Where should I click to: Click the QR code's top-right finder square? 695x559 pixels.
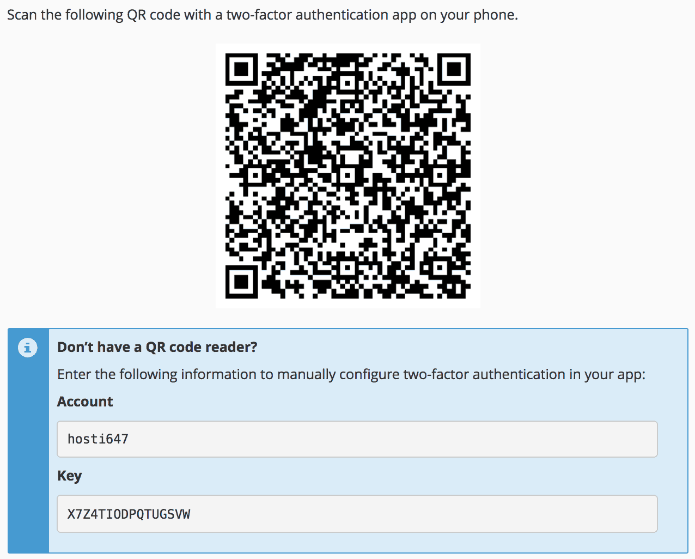[454, 69]
